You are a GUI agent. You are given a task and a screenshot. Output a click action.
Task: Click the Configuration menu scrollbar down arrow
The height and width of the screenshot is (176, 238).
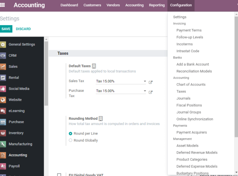coord(236,172)
